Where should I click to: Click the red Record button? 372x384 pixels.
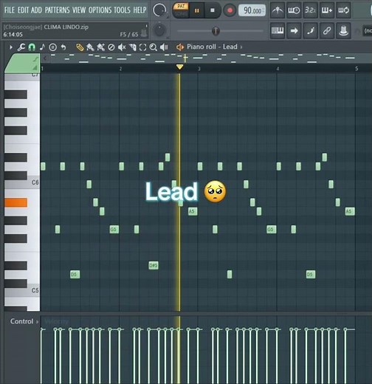tap(230, 10)
